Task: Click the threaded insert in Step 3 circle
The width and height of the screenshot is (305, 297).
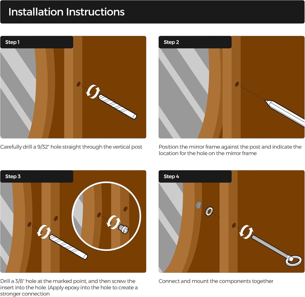Action: [124, 229]
